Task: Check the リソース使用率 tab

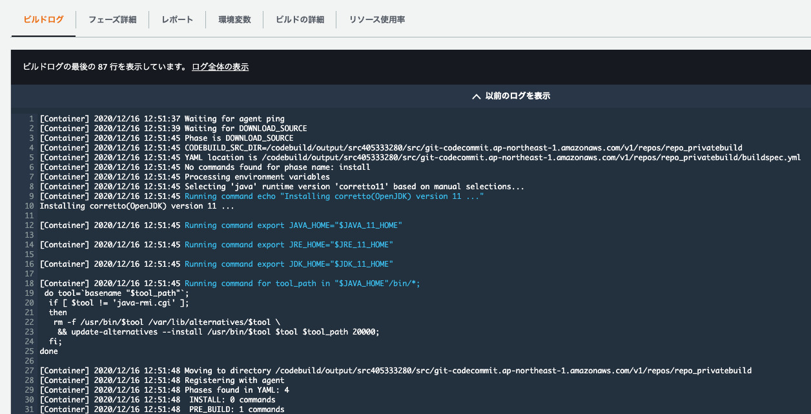Action: (x=376, y=19)
